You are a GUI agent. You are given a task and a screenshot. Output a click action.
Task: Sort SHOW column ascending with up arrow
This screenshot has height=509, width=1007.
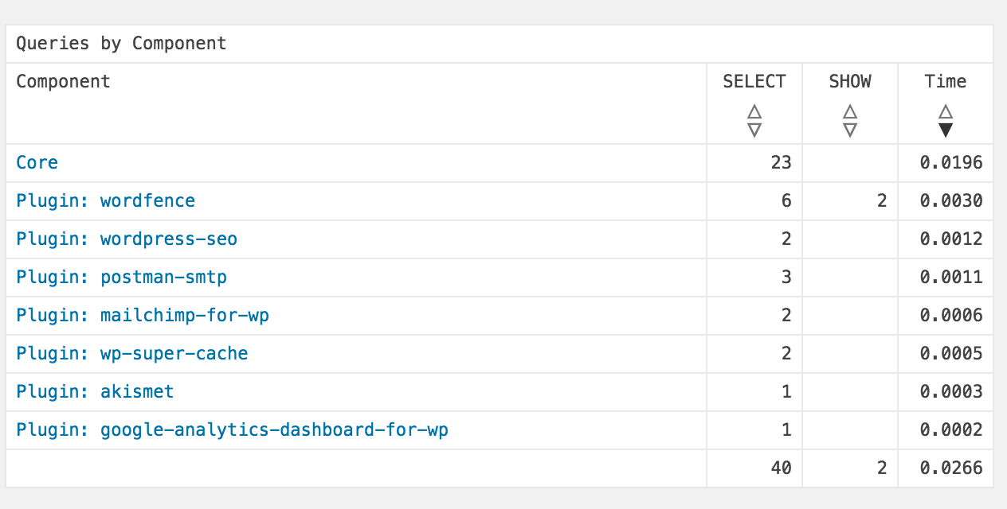(850, 112)
